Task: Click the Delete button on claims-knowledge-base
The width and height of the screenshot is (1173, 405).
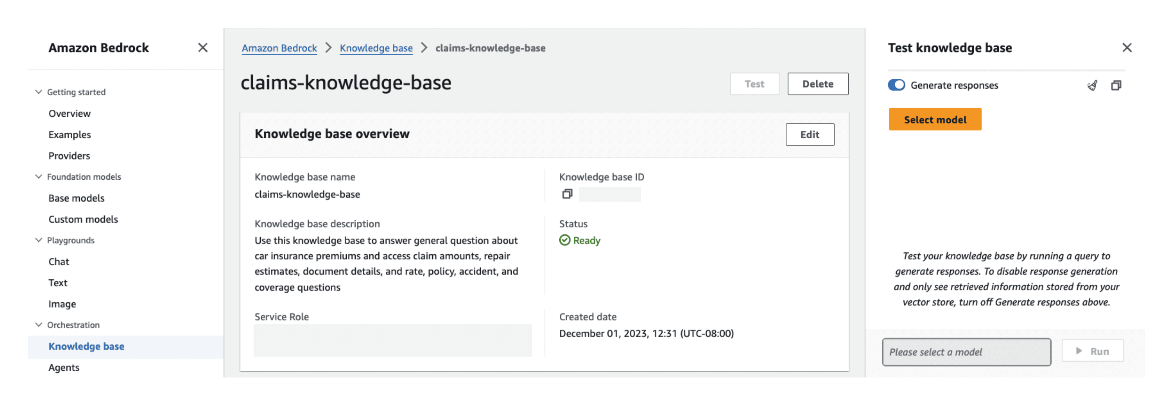Action: point(818,84)
